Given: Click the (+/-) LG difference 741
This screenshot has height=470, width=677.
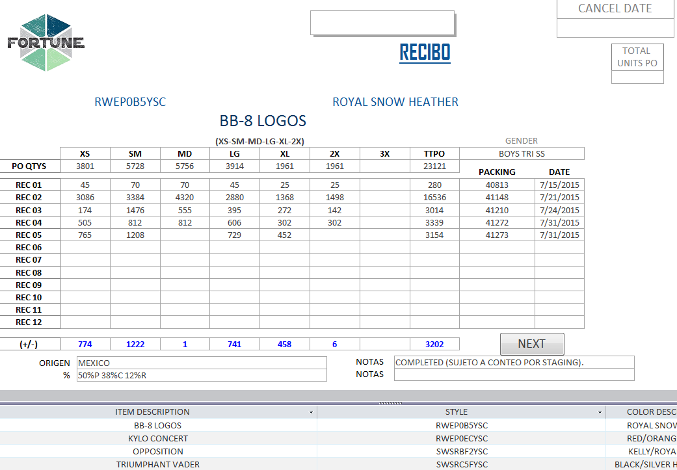Looking at the screenshot, I should (234, 344).
